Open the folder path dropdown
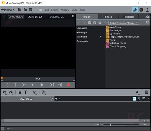151x131 pixels. point(137,23)
